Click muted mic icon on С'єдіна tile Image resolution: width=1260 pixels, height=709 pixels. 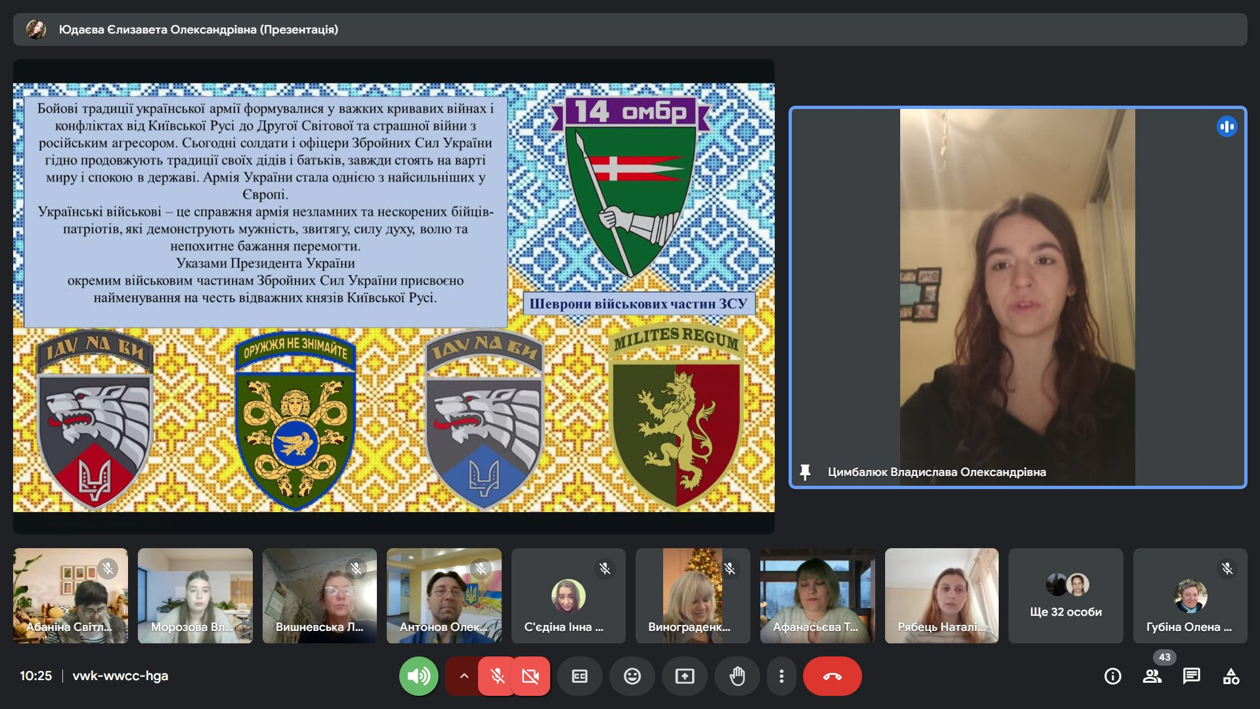[x=605, y=568]
